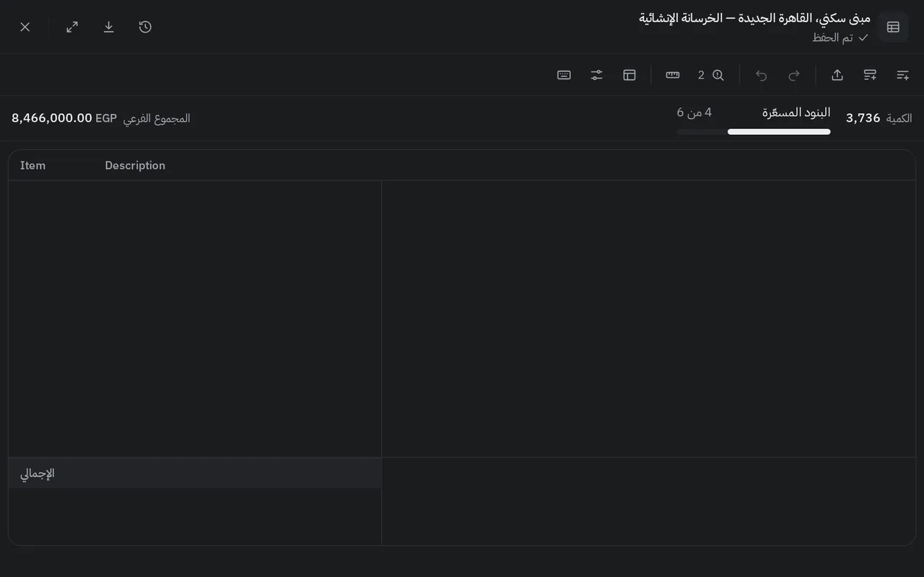Viewport: 924px width, 577px height.
Task: Click the quantity value 3,736
Action: (863, 118)
